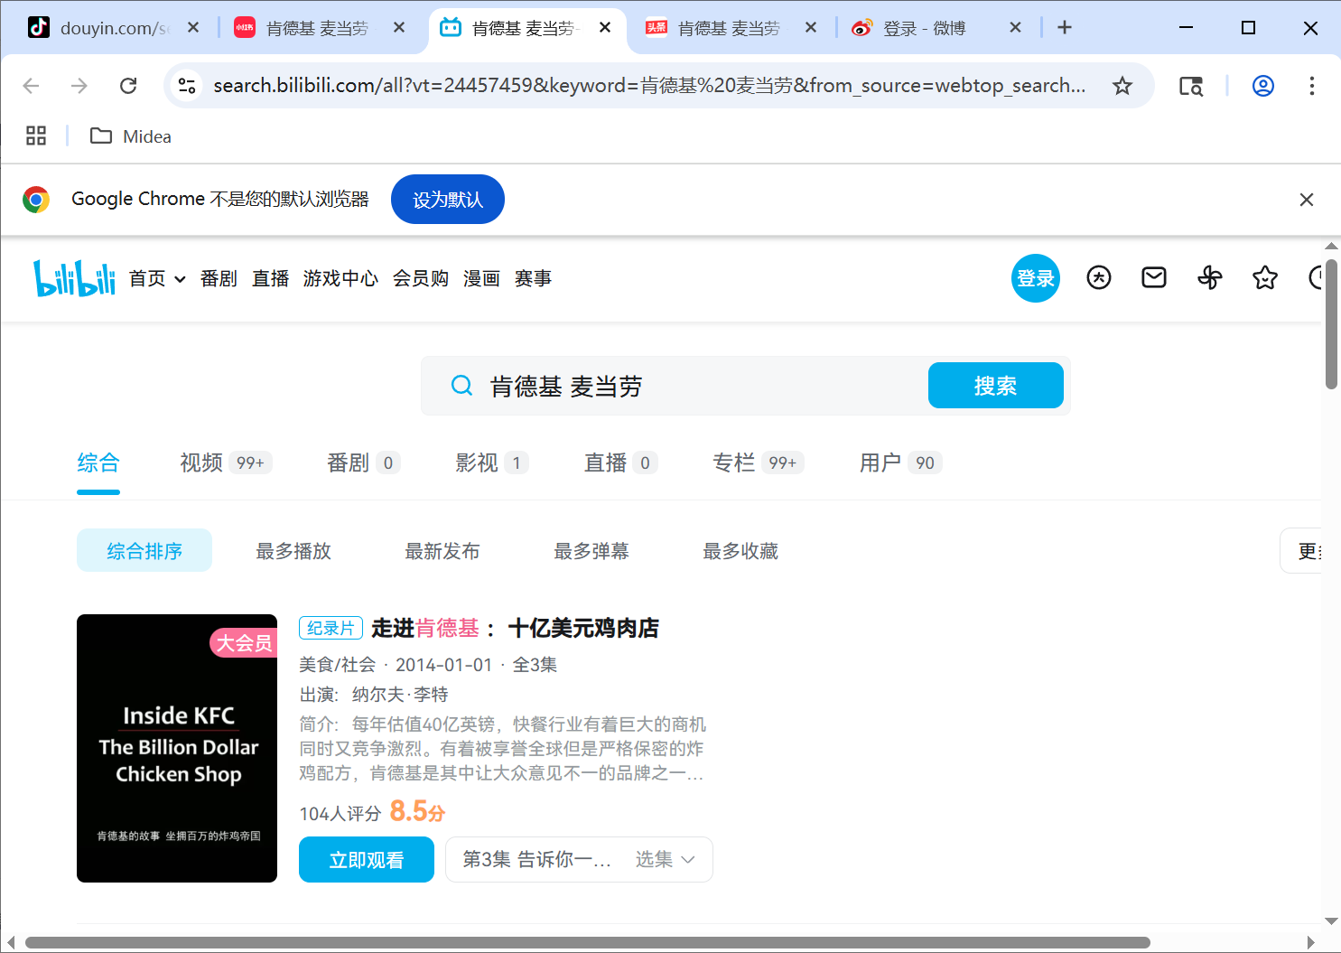Select the 直播 0 results tab
This screenshot has height=953, width=1341.
point(620,463)
